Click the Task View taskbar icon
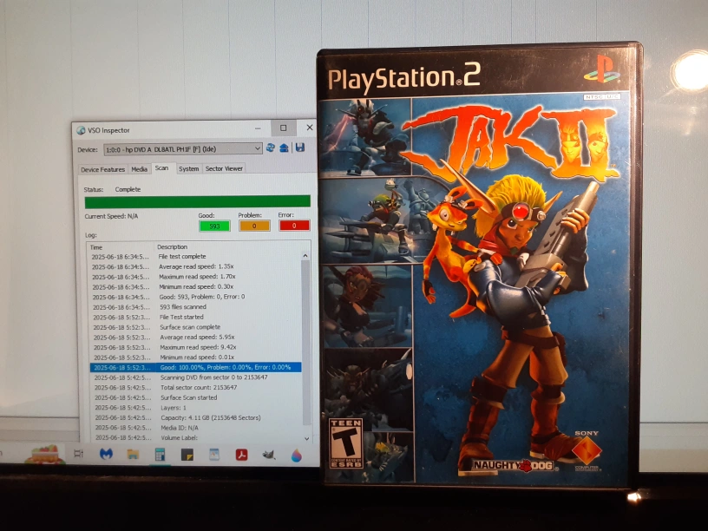 (x=78, y=454)
